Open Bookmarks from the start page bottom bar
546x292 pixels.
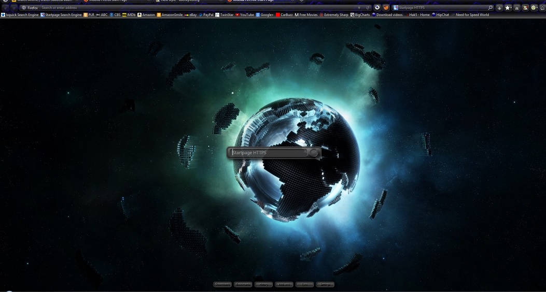pyautogui.click(x=243, y=284)
